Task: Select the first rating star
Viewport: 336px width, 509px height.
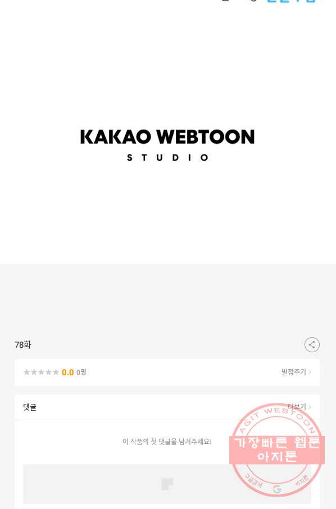Action: pos(26,372)
